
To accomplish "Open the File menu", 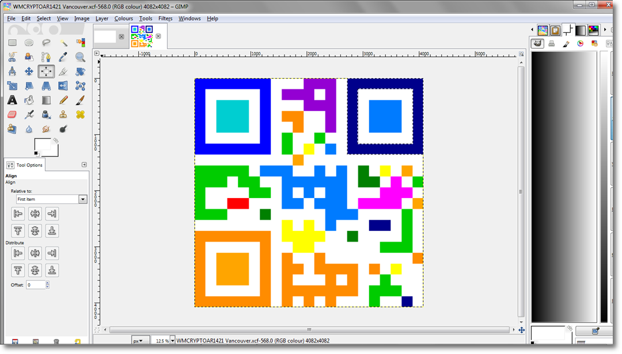I will (11, 18).
